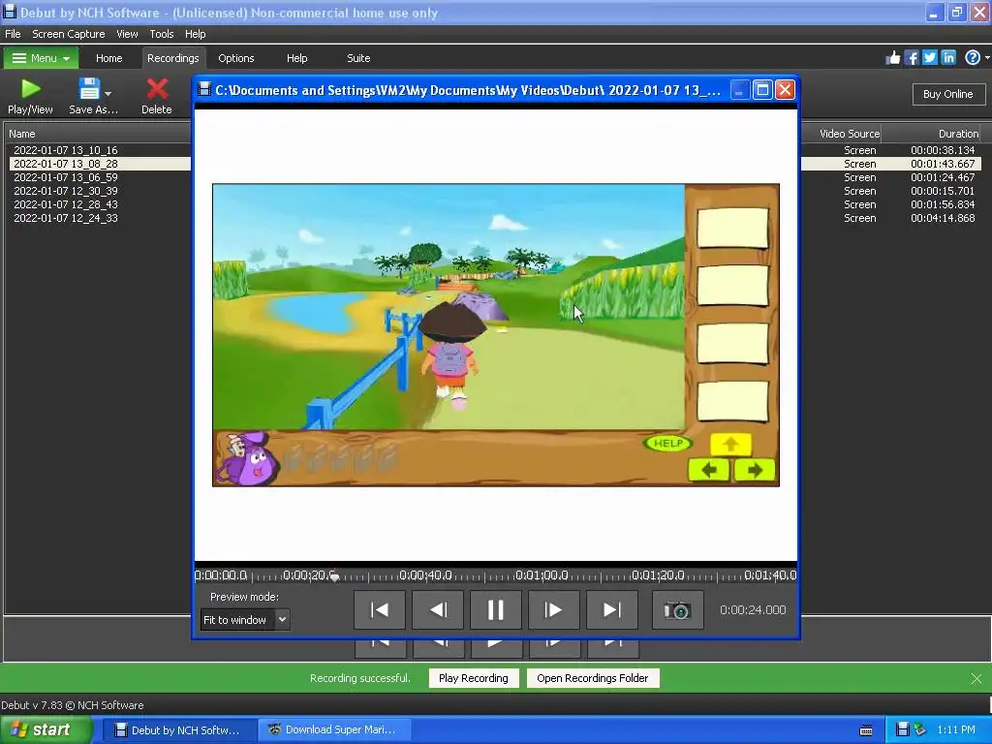Dismiss the green Recording successful bar
Image resolution: width=992 pixels, height=744 pixels.
pos(976,679)
